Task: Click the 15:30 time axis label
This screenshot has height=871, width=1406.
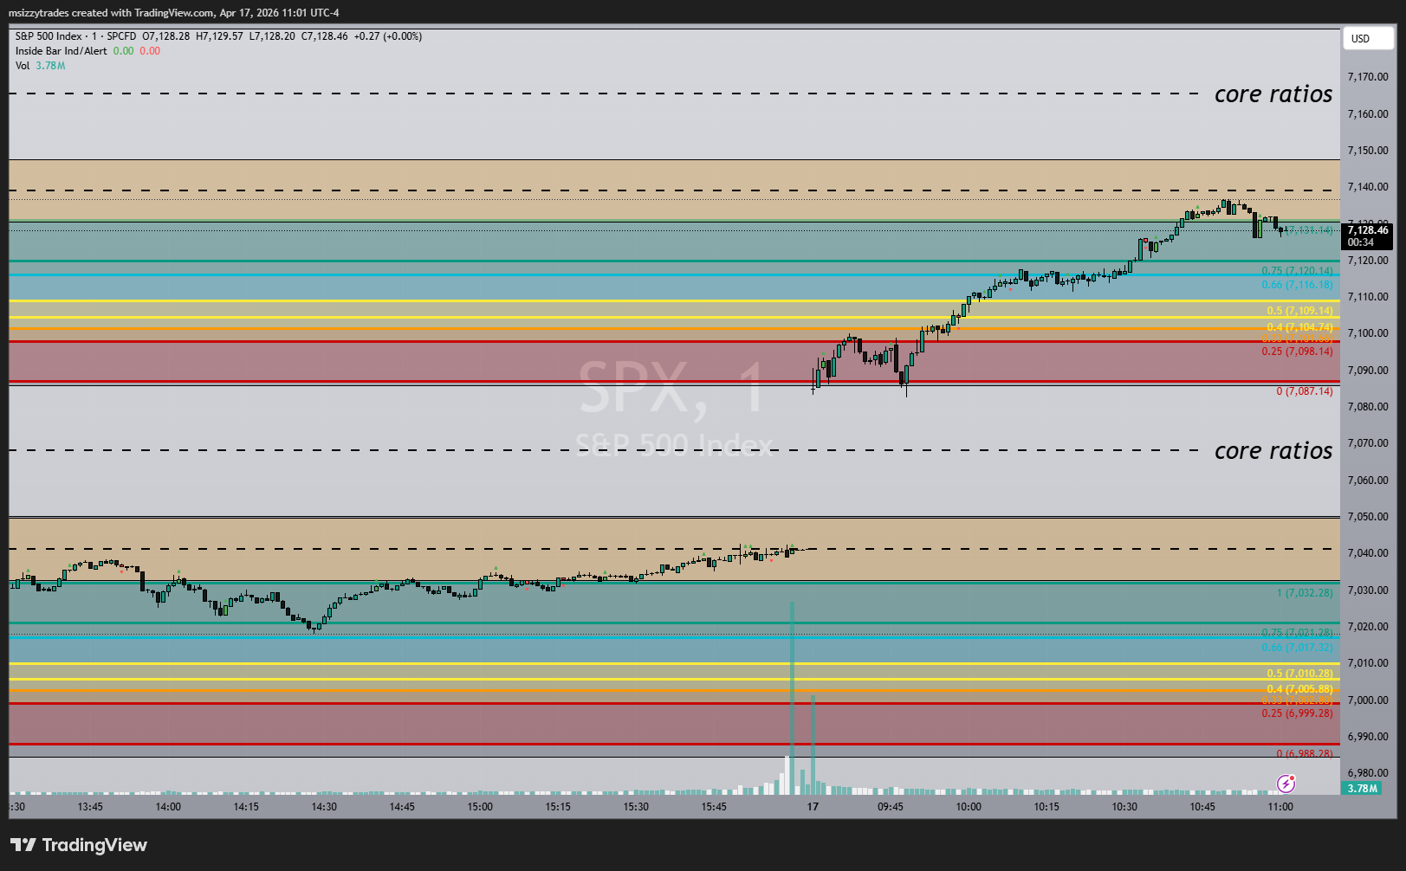Action: pos(636,807)
